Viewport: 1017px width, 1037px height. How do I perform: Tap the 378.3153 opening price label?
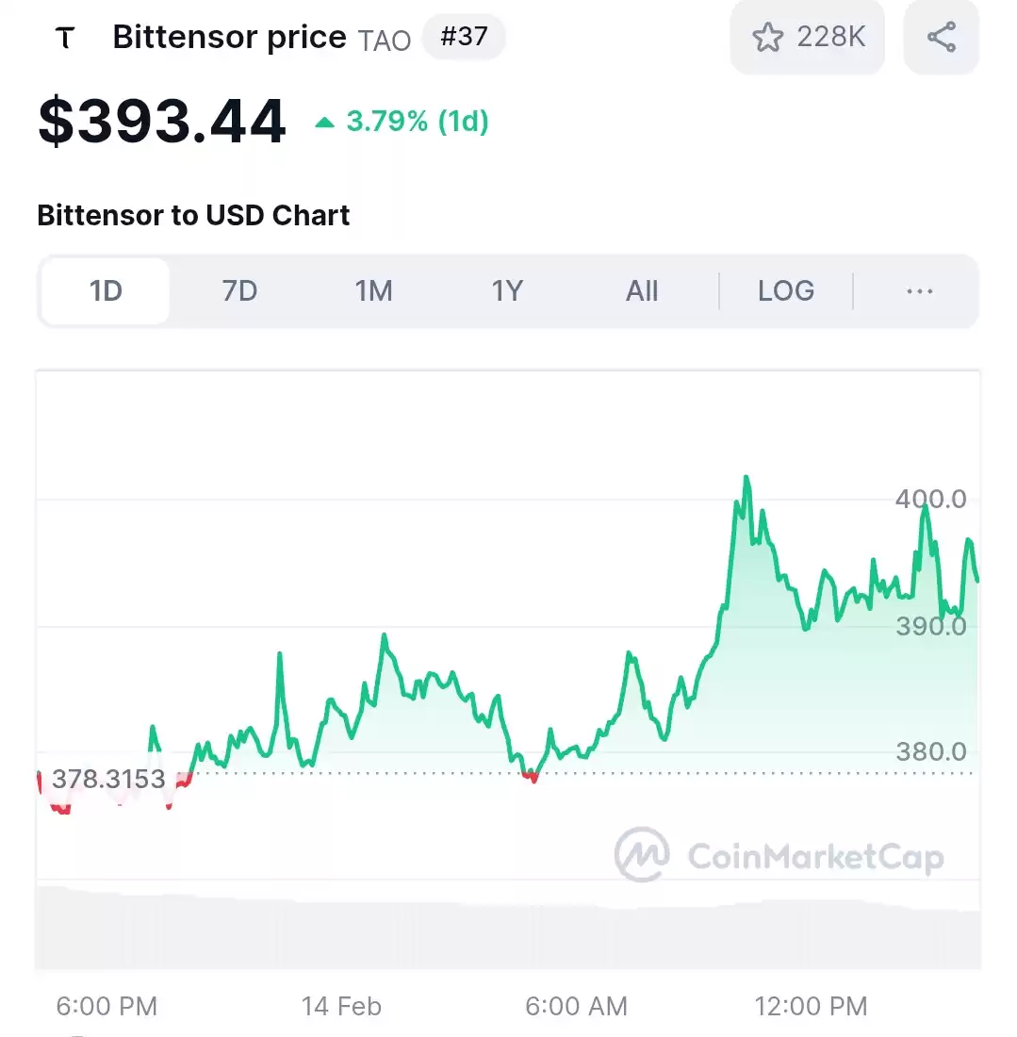click(x=108, y=779)
